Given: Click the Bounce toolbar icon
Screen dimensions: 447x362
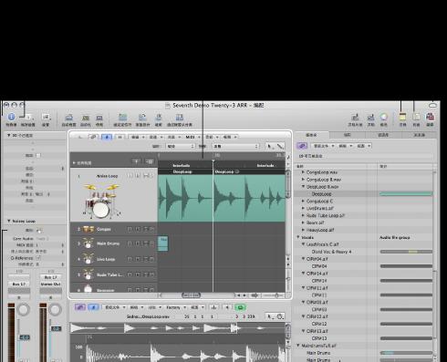Looking at the screenshot, I should tap(370, 118).
